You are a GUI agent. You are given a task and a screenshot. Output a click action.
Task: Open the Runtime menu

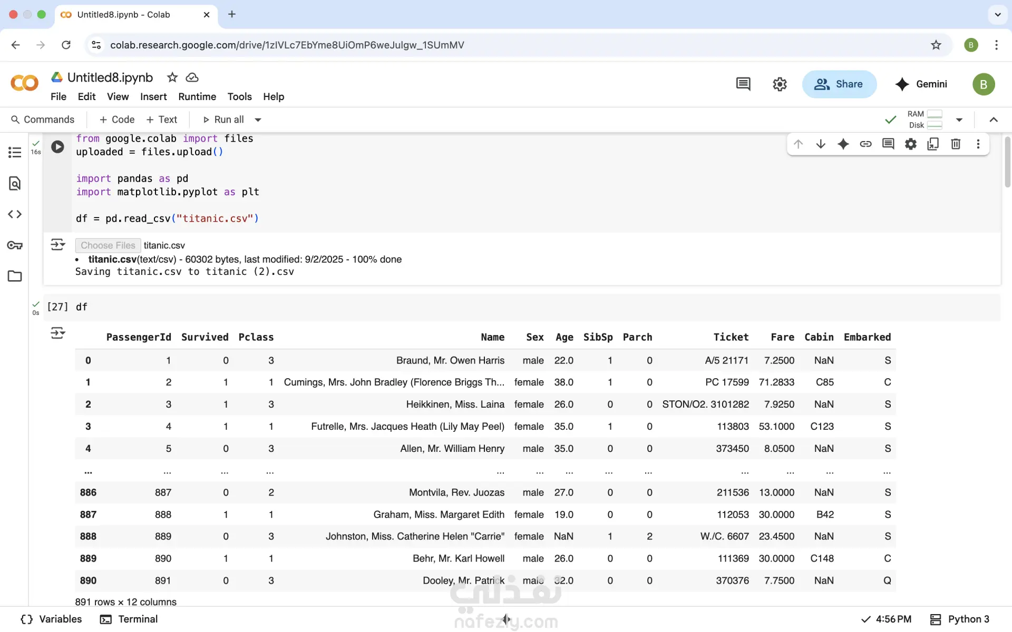[197, 97]
